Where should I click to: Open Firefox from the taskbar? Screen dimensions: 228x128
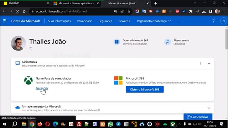click(40, 124)
